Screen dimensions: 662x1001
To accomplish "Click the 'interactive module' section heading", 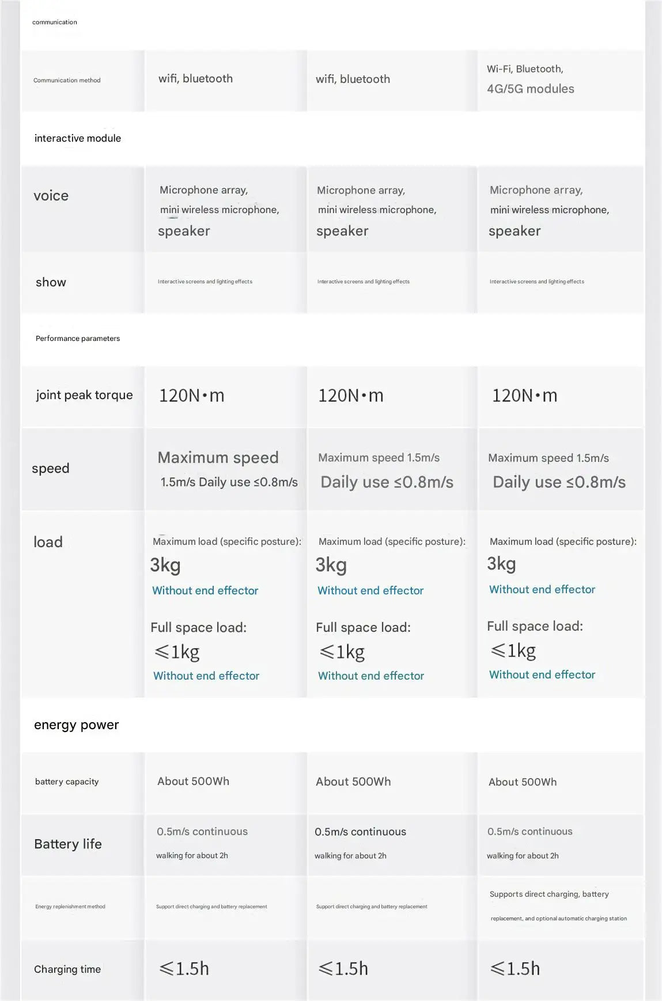I will [78, 138].
